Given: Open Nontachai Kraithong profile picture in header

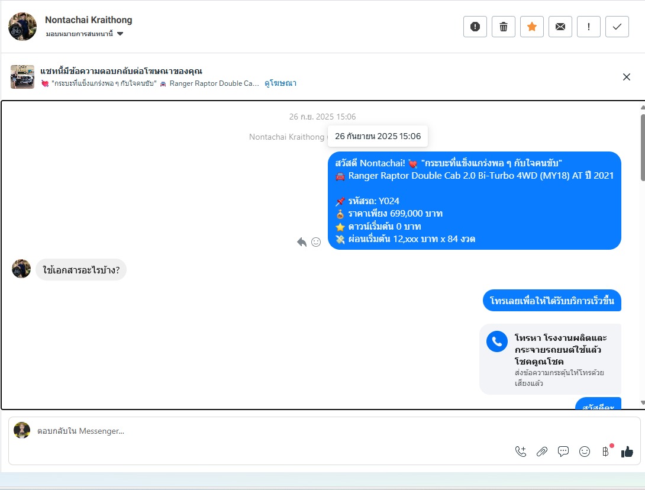Looking at the screenshot, I should pyautogui.click(x=22, y=27).
